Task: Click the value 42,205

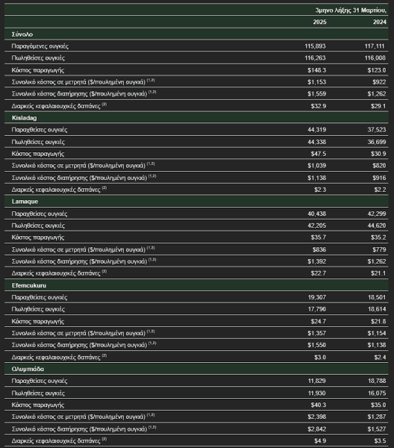Action: pos(317,225)
